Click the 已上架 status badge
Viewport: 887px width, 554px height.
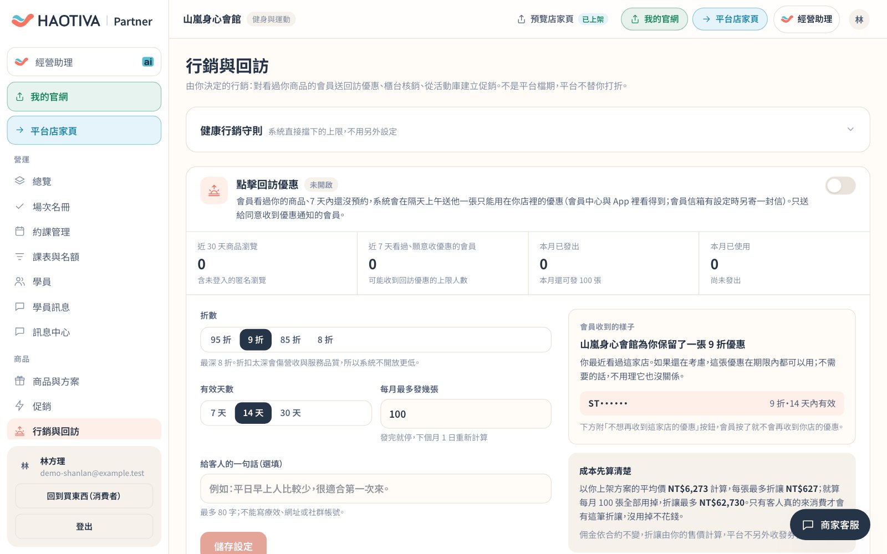coord(593,19)
